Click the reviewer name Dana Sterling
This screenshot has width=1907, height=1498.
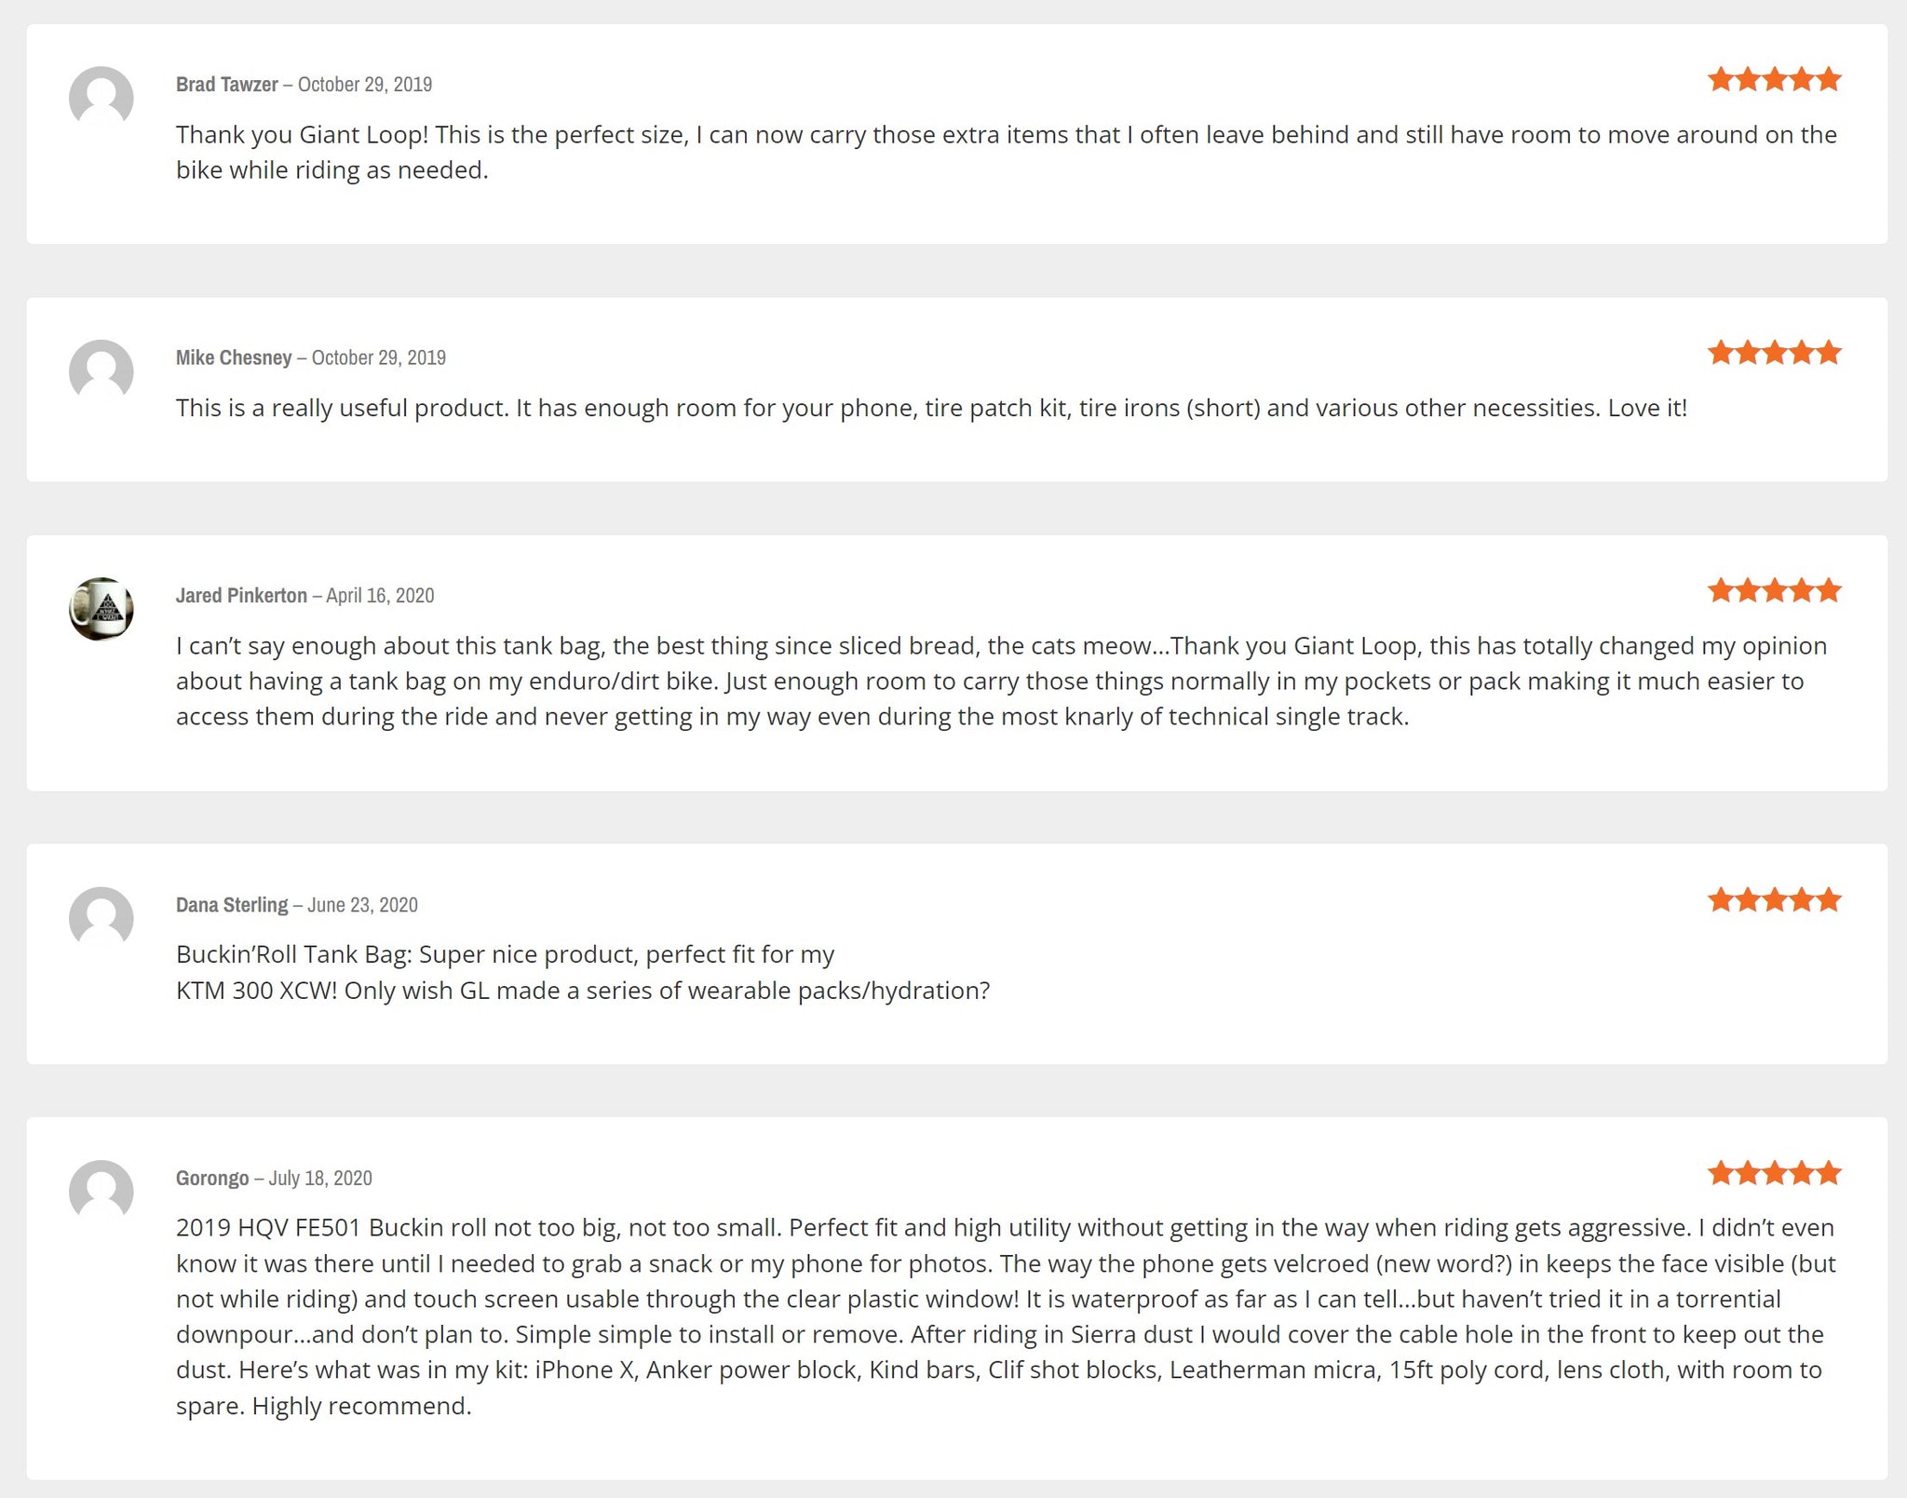coord(232,905)
